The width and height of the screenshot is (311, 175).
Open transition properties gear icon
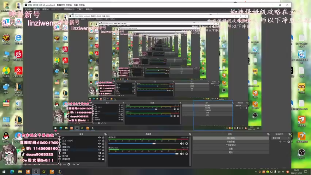click(288, 142)
